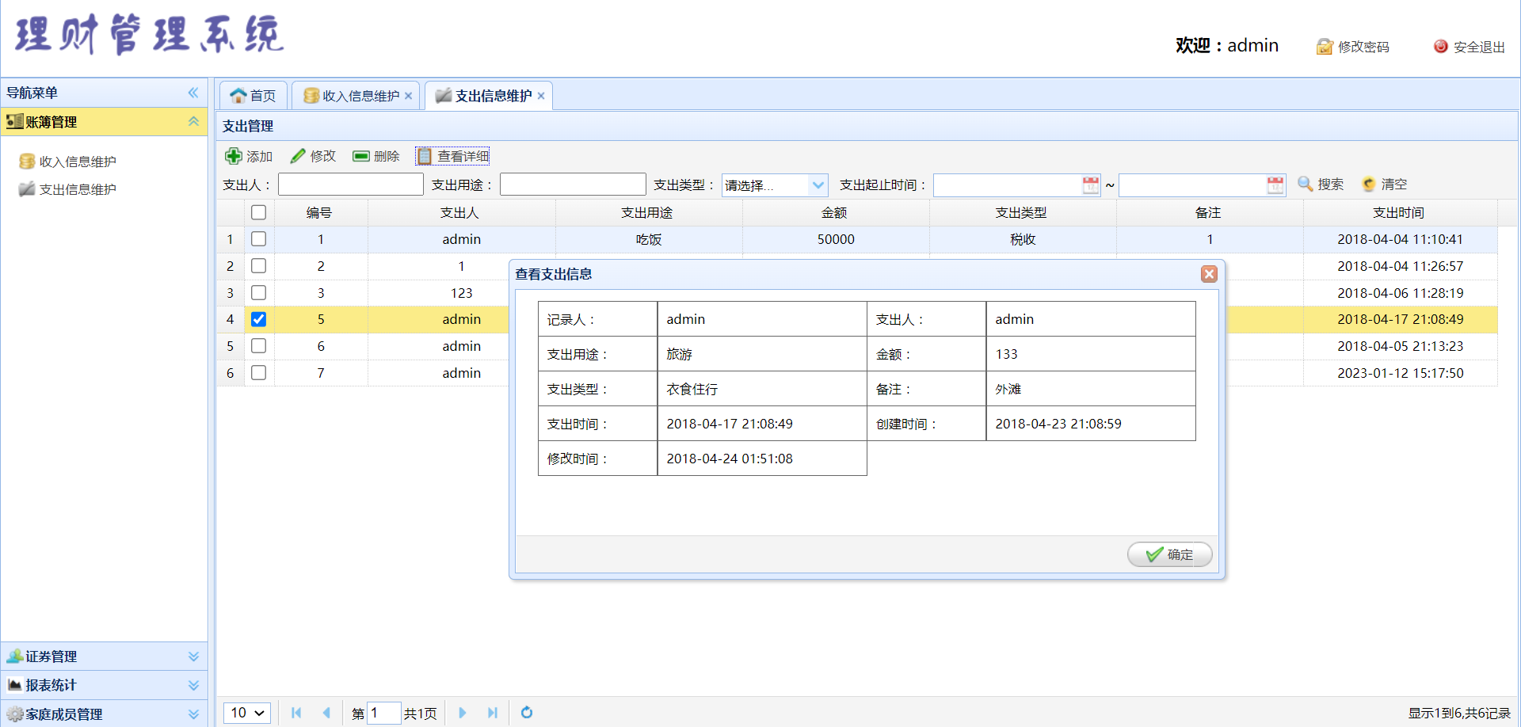The image size is (1521, 727).
Task: Toggle the select-all header checkbox
Action: 258,212
